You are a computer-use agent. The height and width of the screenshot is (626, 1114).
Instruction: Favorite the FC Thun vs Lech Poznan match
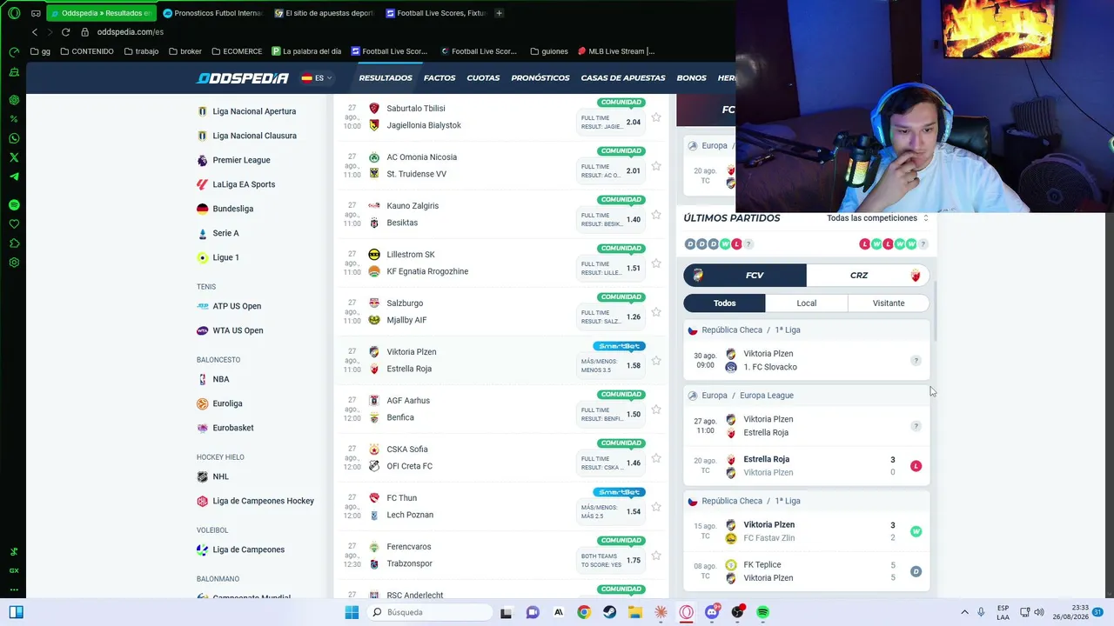[656, 507]
